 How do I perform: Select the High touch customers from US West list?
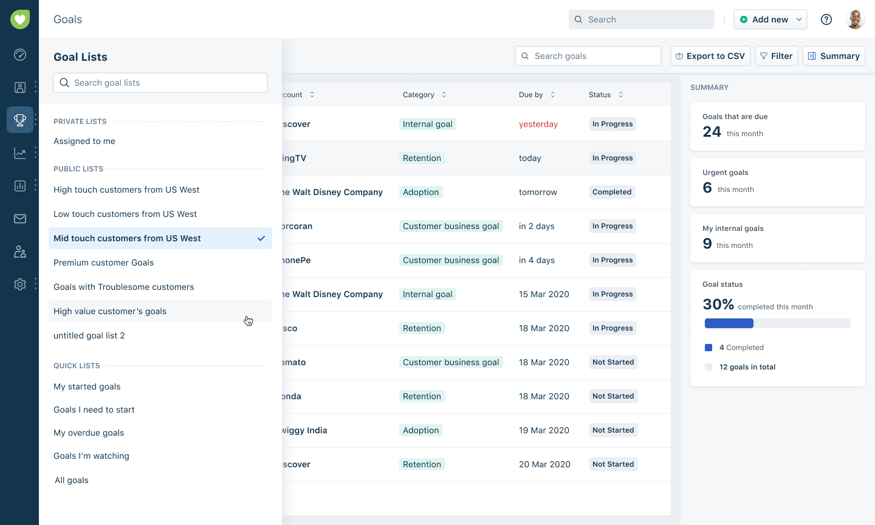126,190
